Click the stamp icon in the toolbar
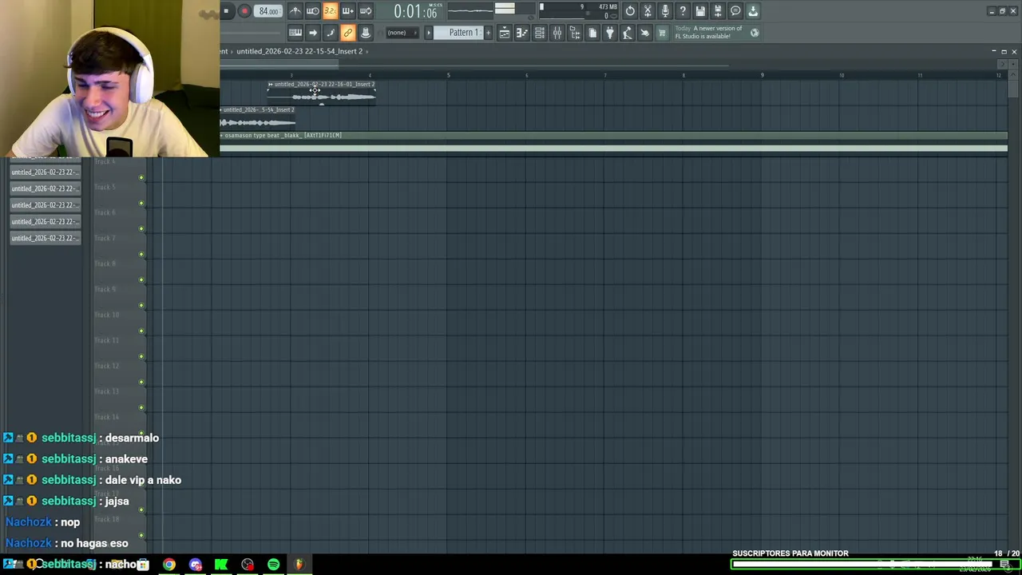This screenshot has height=575, width=1022. 366,33
